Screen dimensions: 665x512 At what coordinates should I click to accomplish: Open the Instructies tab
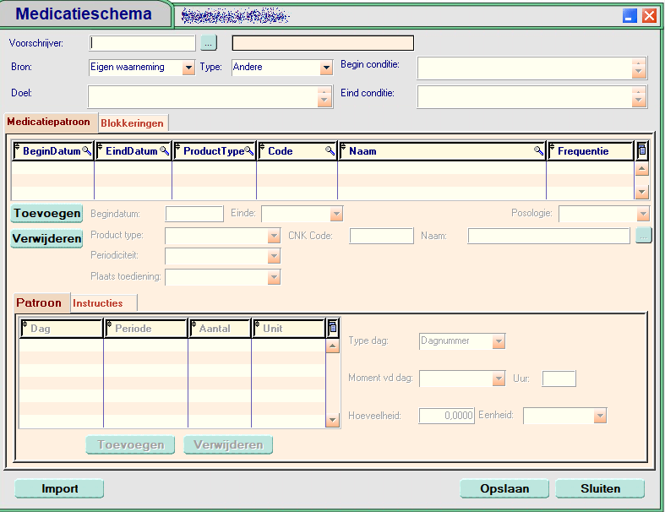point(98,303)
